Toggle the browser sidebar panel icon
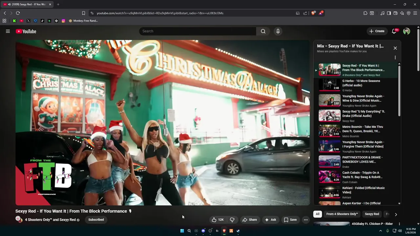Screen dimensions: 420x236 (389, 13)
